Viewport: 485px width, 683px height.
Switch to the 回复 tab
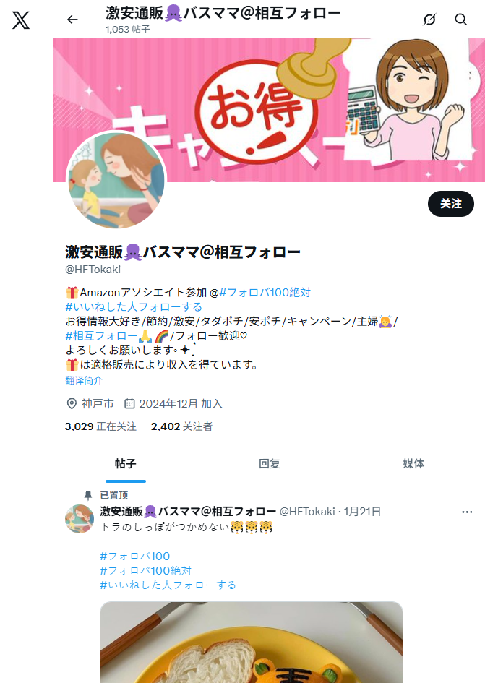click(x=270, y=463)
